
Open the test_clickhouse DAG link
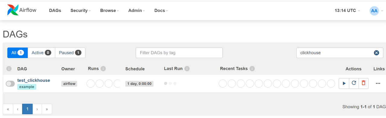34,80
